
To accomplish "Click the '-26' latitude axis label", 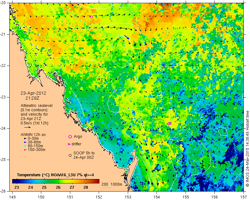I will tap(3, 191).
